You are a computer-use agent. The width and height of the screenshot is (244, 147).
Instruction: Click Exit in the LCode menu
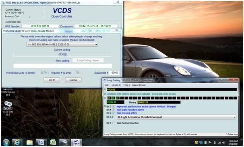[106, 85]
